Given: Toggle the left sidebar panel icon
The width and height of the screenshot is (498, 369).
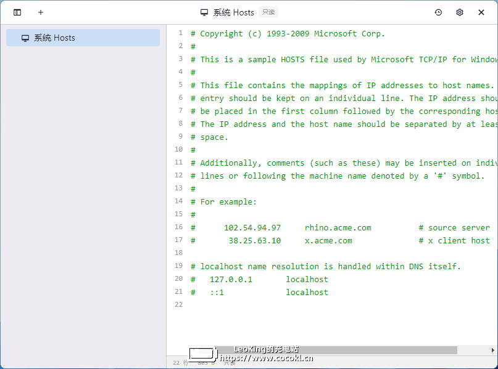Looking at the screenshot, I should (17, 12).
